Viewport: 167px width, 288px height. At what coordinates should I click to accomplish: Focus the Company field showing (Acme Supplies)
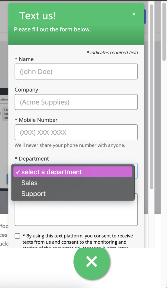point(76,102)
